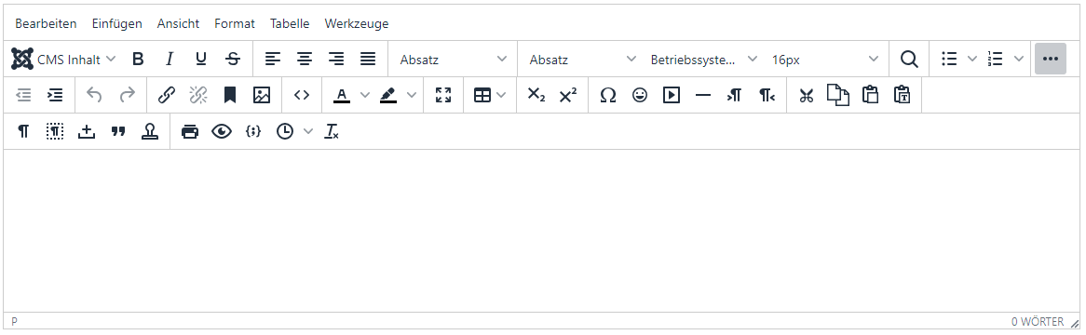Image resolution: width=1086 pixels, height=335 pixels.
Task: Expand bullet list style options
Action: tap(971, 60)
